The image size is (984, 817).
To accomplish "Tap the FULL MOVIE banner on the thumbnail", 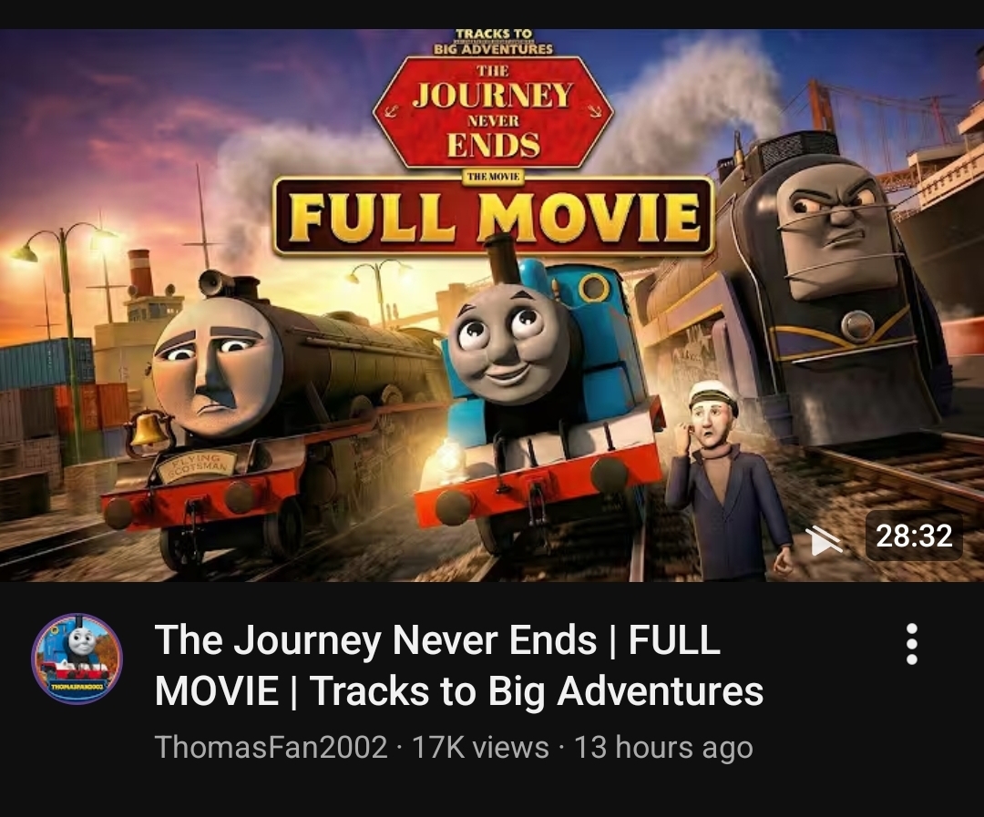I will (494, 217).
